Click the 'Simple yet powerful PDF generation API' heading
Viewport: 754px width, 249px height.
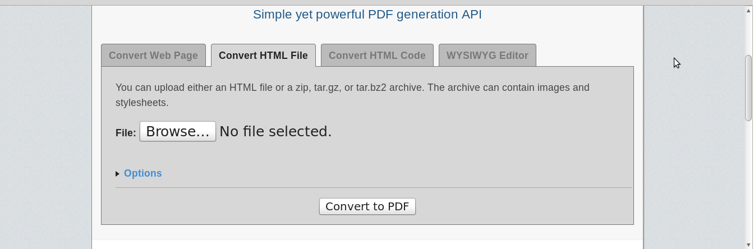367,15
